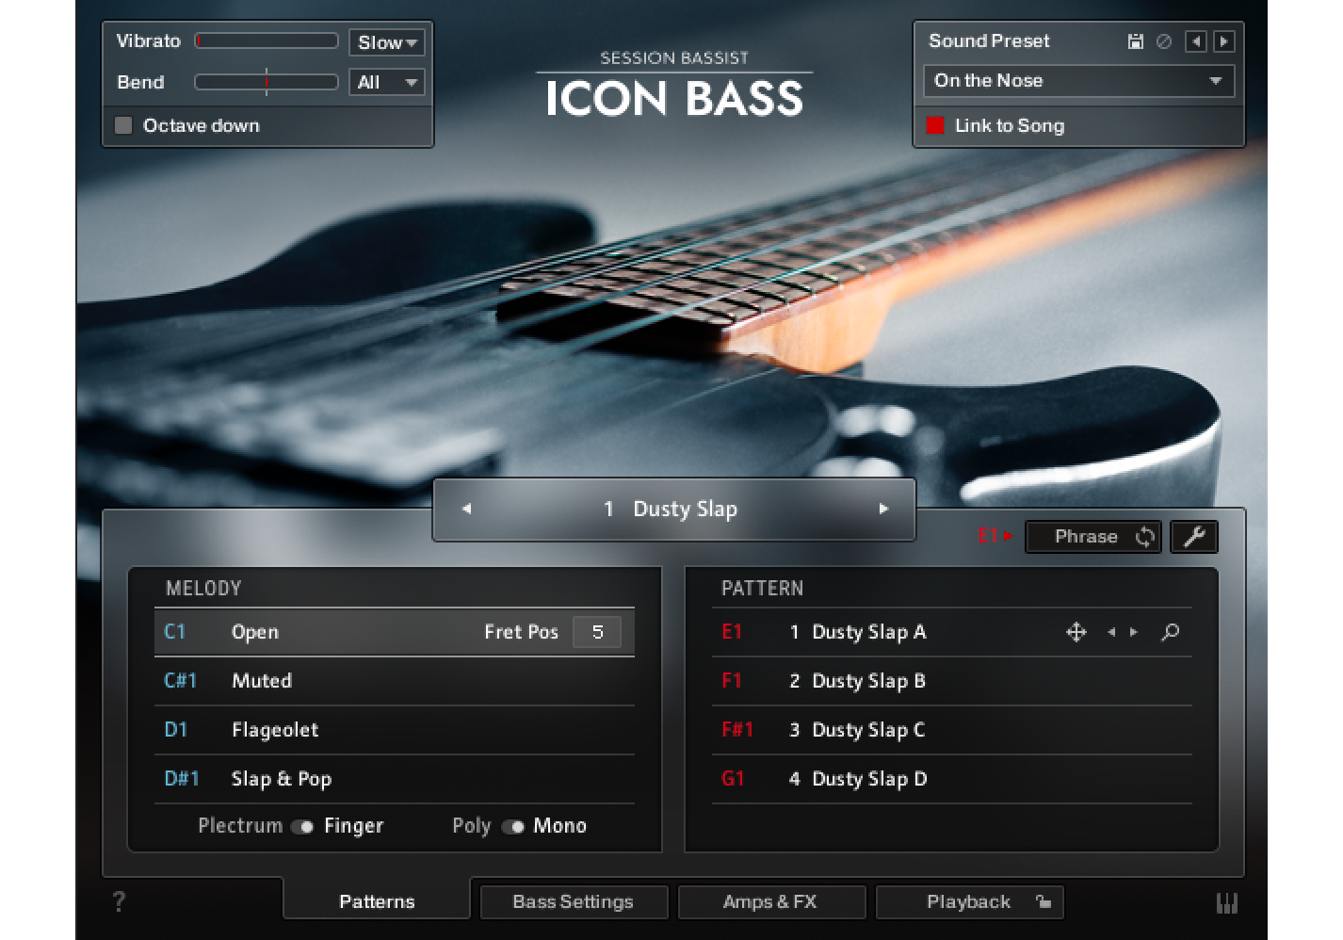Switch to the Bass Settings tab
This screenshot has height=940, width=1343.
(574, 901)
